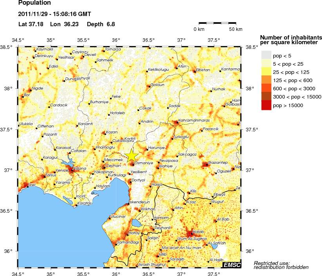Click the Adana city dot marker

(x=72, y=170)
